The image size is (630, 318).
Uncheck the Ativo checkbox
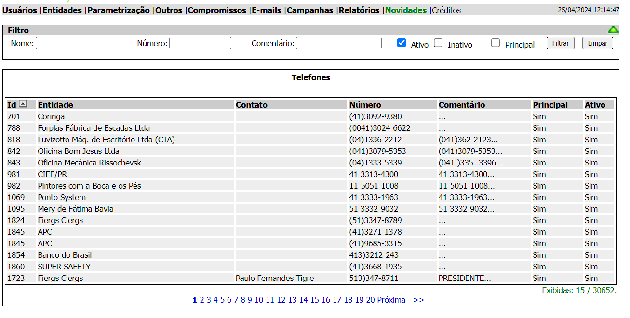pyautogui.click(x=401, y=43)
